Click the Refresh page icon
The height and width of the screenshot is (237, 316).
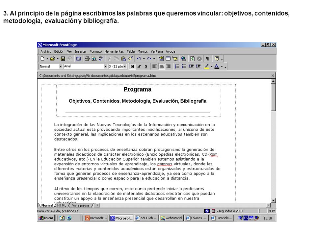click(x=193, y=59)
